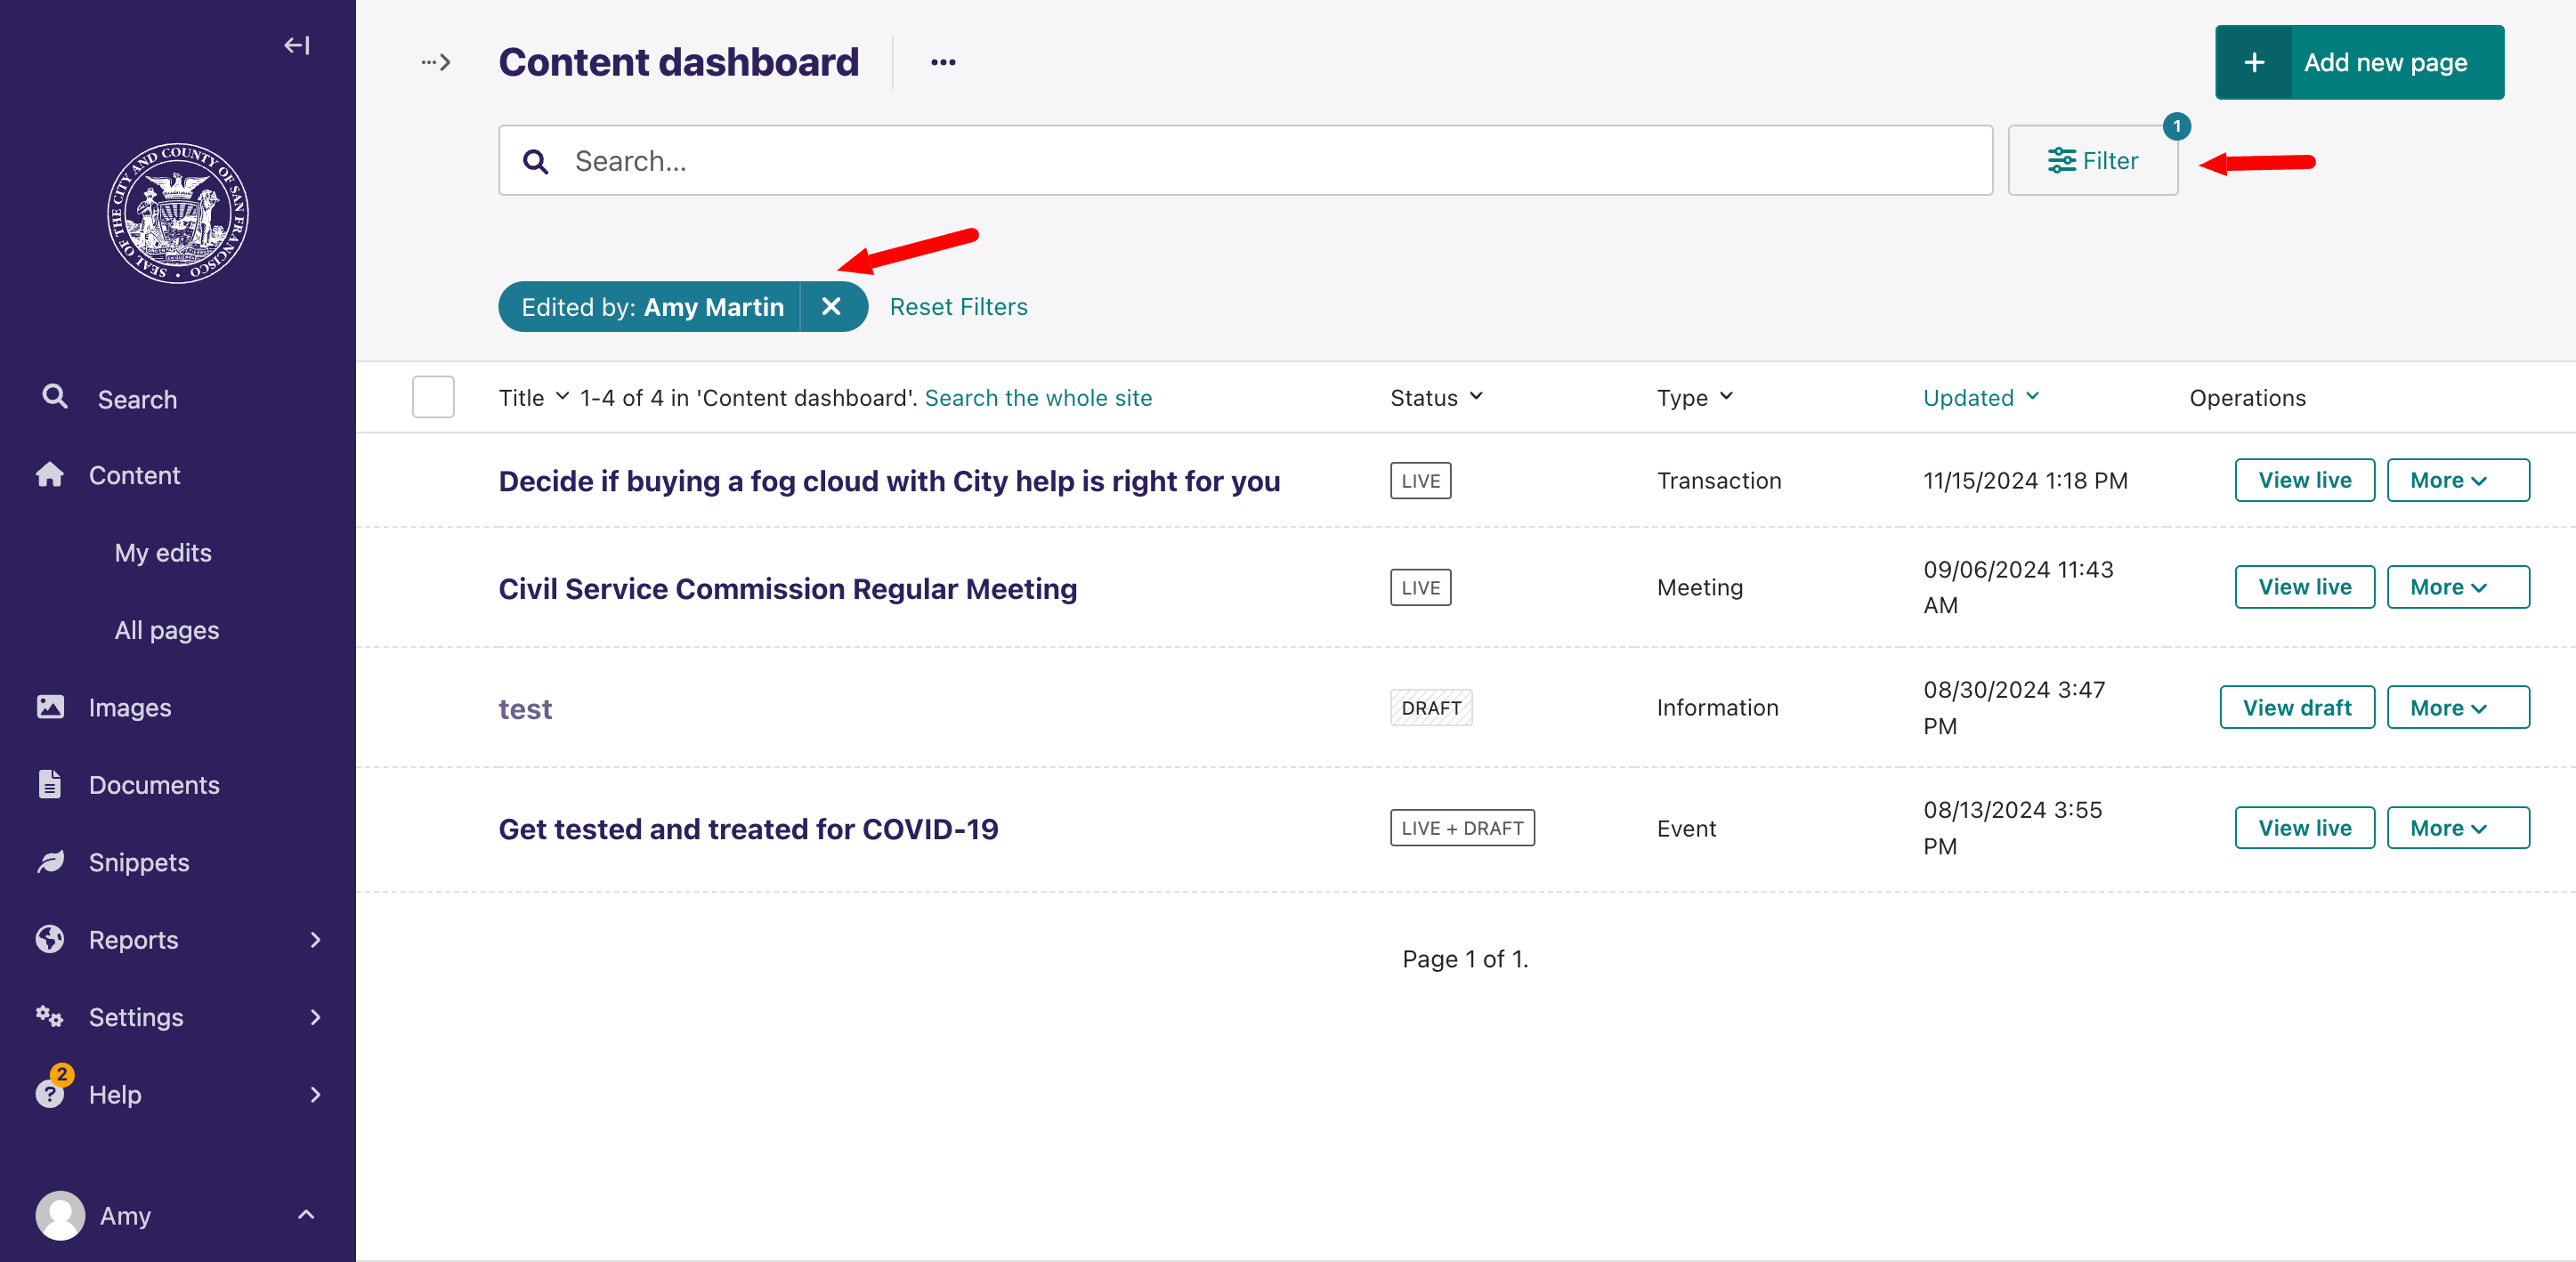The image size is (2576, 1262).
Task: Select the Snippets icon
Action: point(50,861)
